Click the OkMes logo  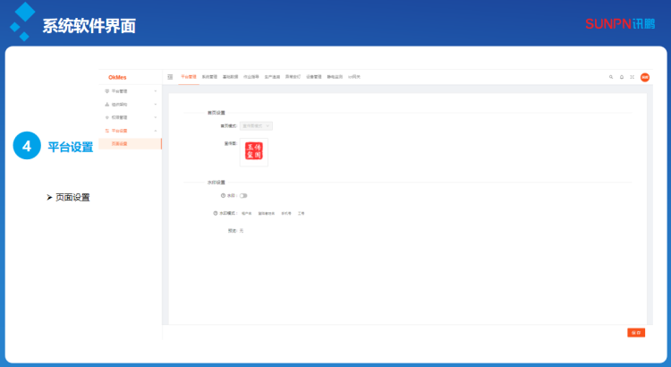point(117,77)
